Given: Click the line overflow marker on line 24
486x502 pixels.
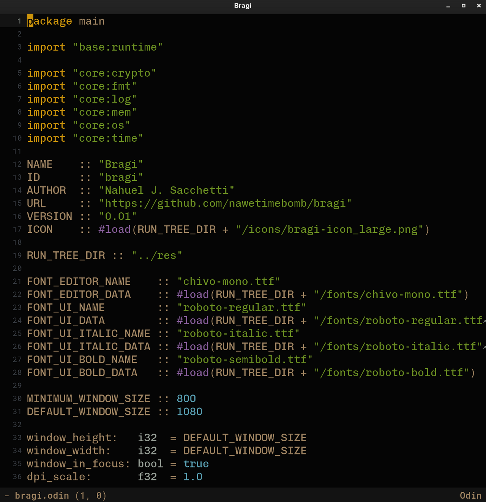Looking at the screenshot, I should [484, 321].
